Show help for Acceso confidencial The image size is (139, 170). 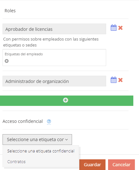click(49, 121)
